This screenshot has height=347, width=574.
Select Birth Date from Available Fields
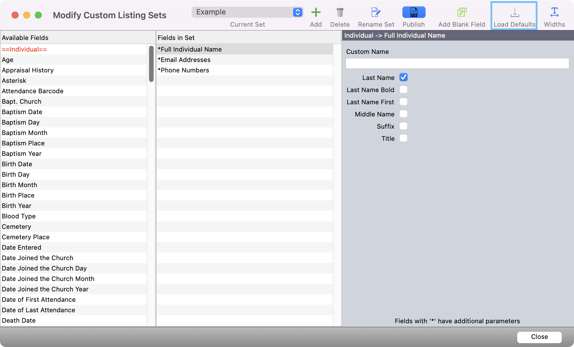[x=17, y=164]
